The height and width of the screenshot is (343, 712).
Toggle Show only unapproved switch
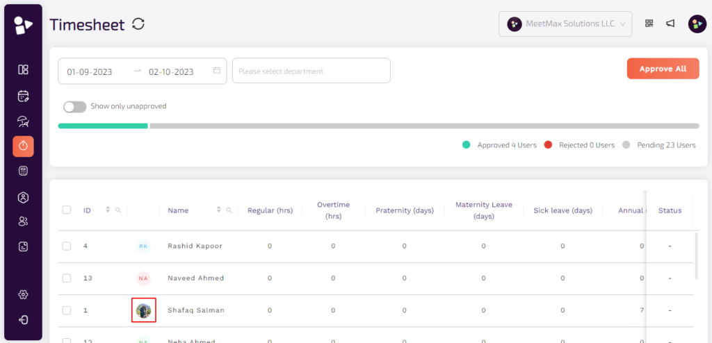click(74, 107)
